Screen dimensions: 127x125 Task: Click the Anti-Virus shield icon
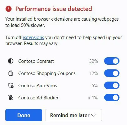(x=11, y=85)
